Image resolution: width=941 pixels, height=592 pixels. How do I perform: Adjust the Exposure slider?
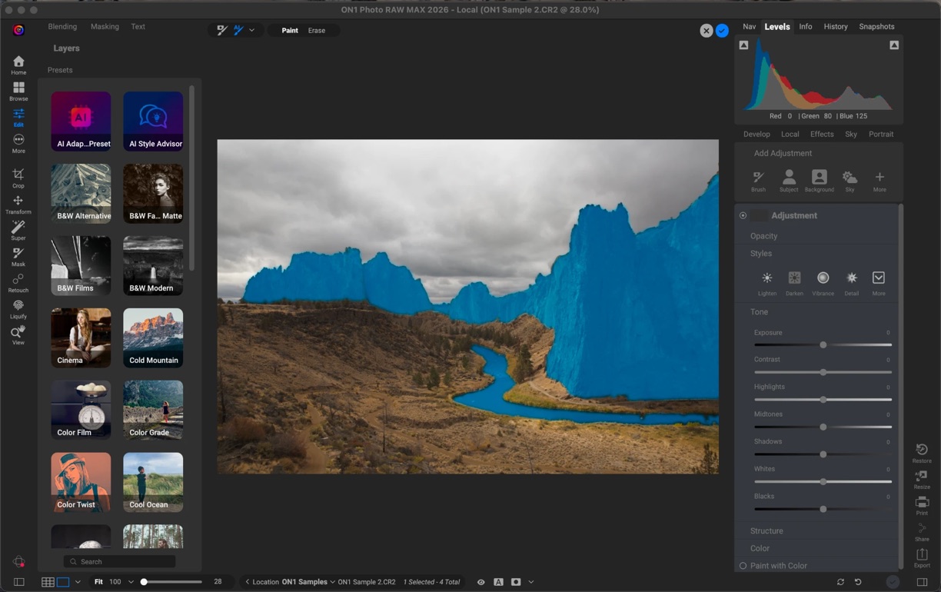coord(823,344)
